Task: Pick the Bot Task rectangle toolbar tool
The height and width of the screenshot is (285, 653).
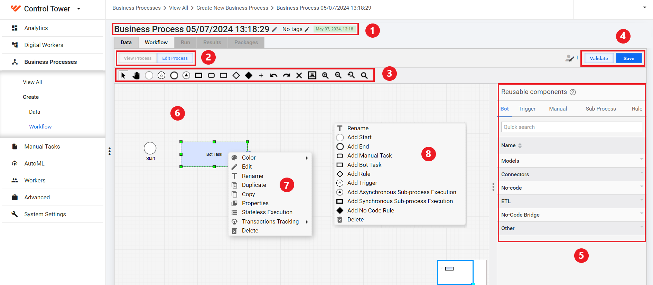Action: (224, 75)
